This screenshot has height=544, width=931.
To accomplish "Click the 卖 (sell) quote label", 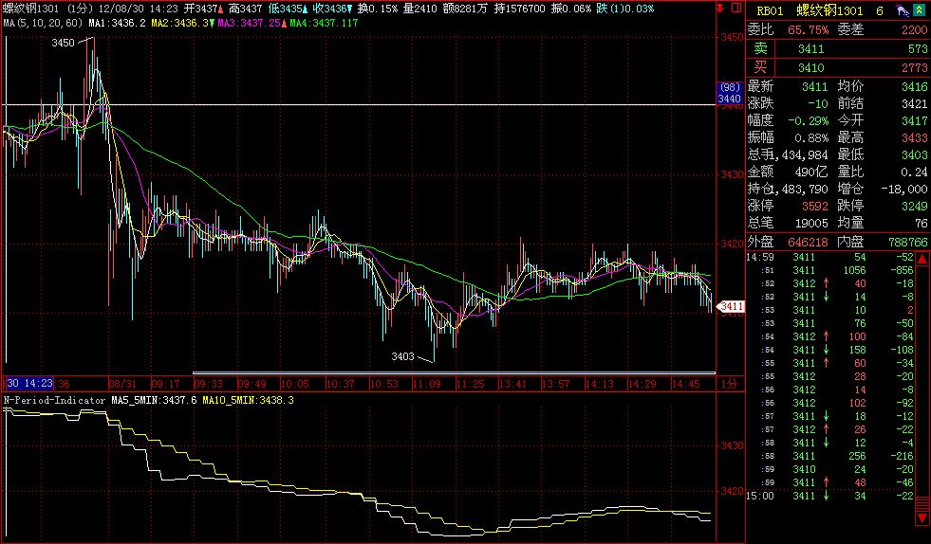I will coord(760,47).
